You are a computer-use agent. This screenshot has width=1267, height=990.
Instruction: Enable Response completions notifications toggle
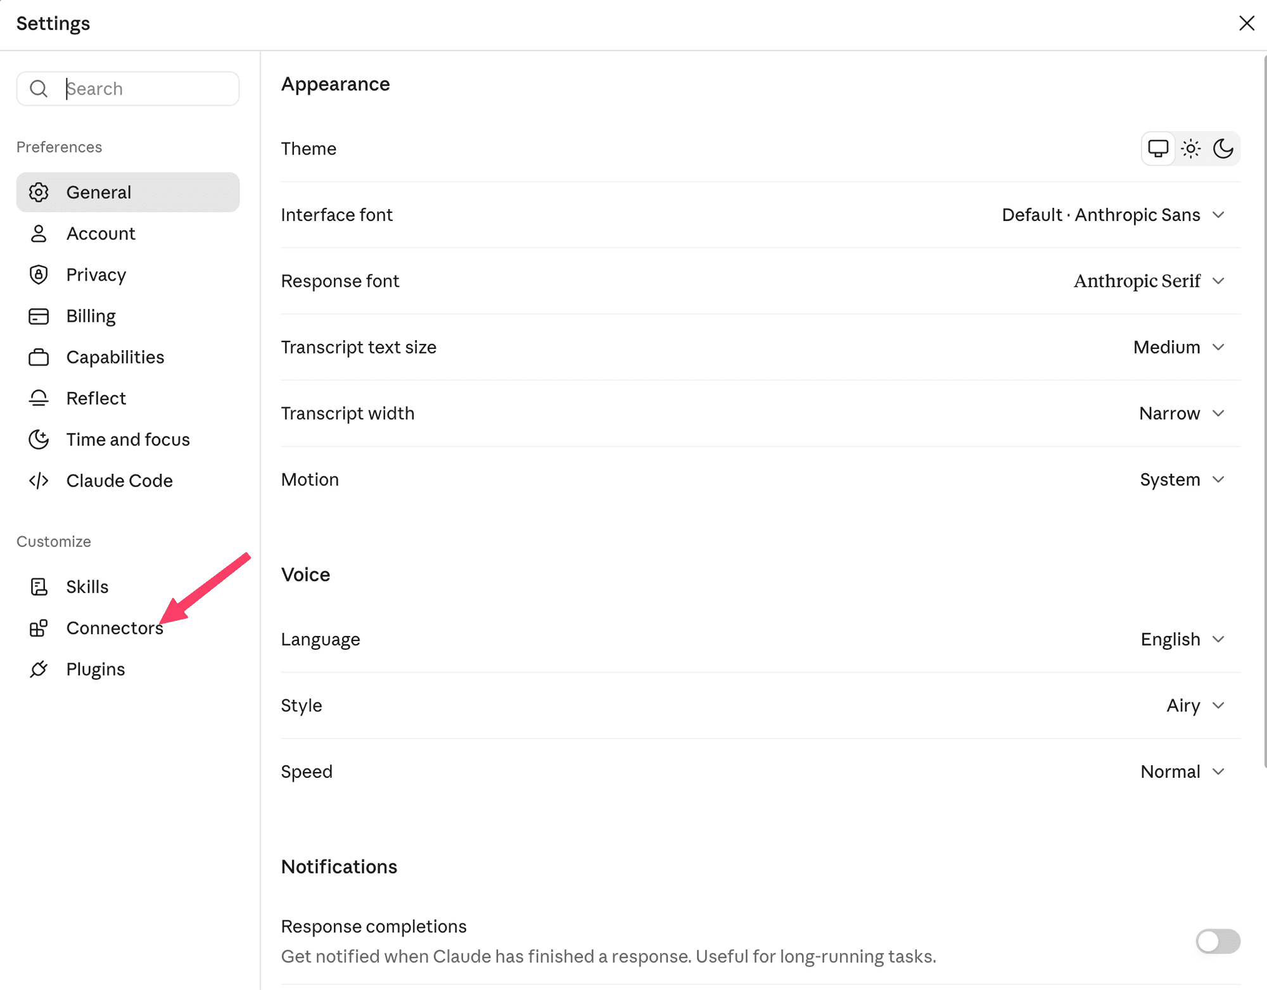[x=1218, y=941]
